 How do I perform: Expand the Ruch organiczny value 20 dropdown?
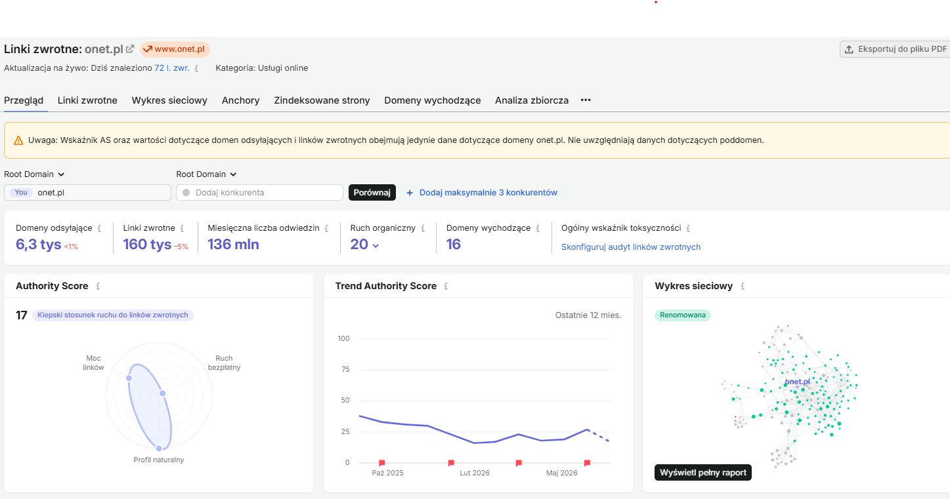point(364,245)
